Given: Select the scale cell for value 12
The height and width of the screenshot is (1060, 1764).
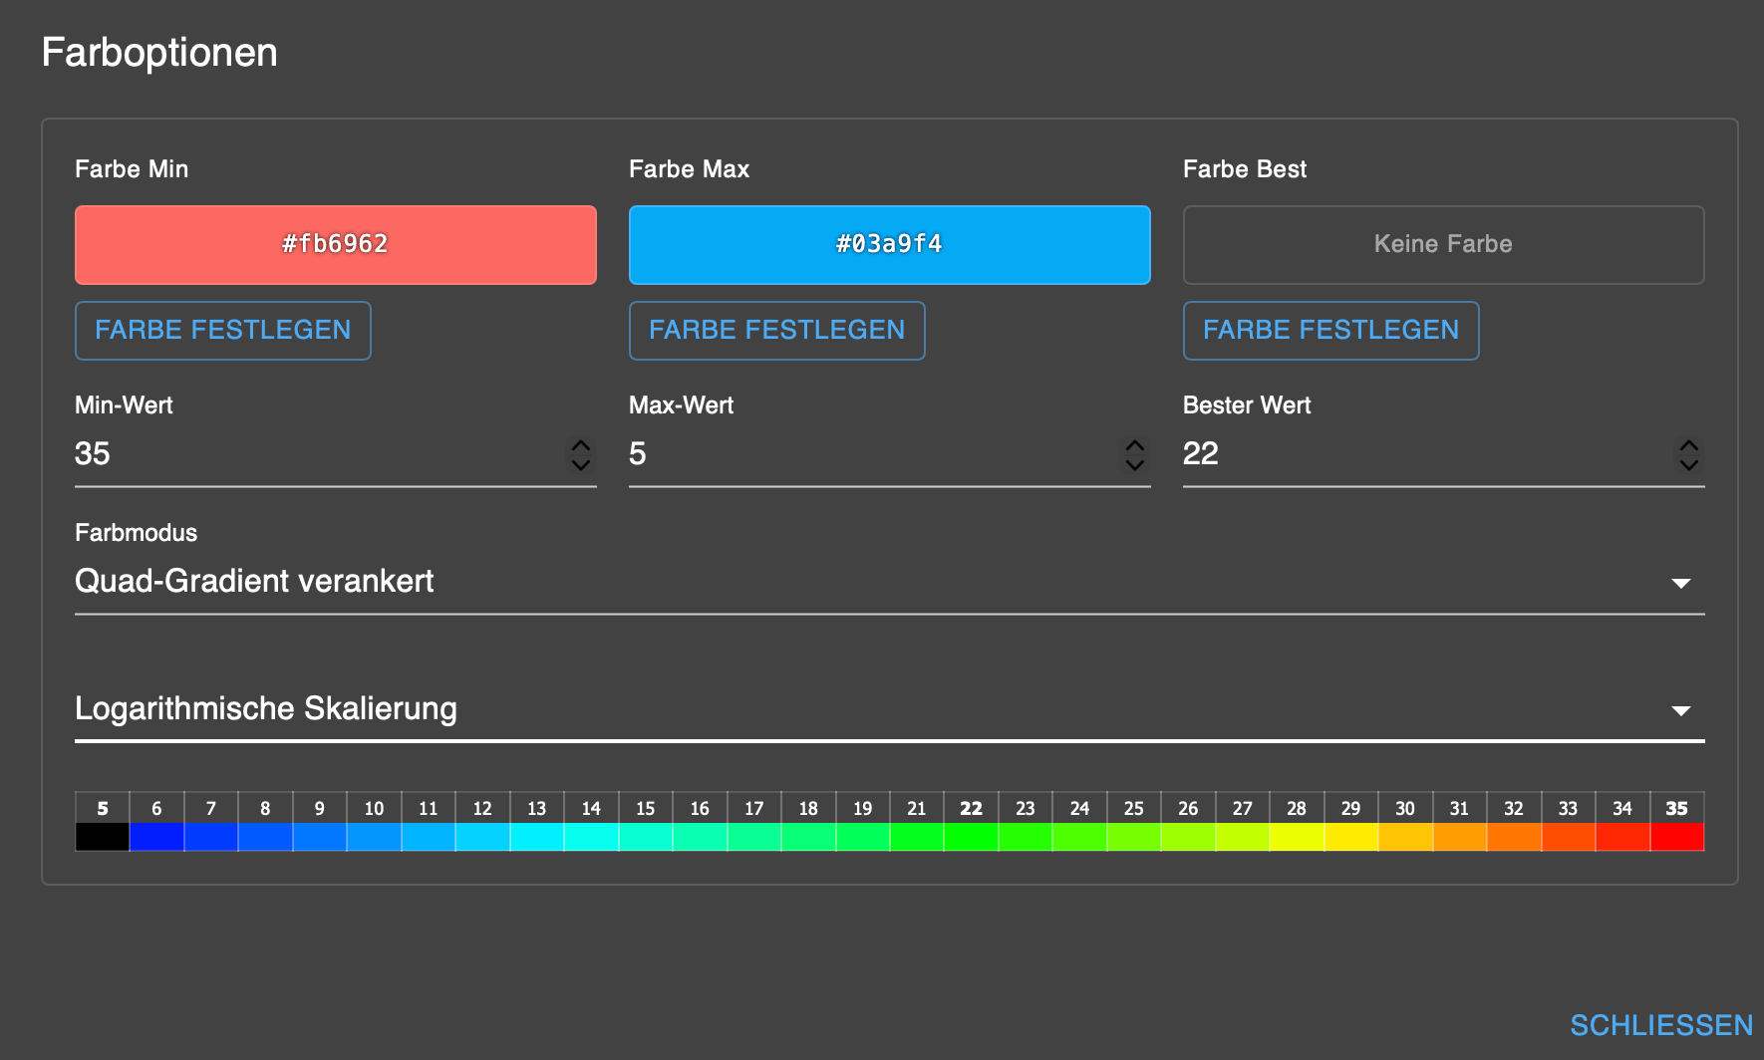Looking at the screenshot, I should (x=482, y=822).
